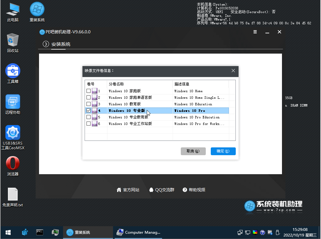This screenshot has width=321, height=239.
Task: Click the colorful display tray icon
Action: (x=255, y=232)
